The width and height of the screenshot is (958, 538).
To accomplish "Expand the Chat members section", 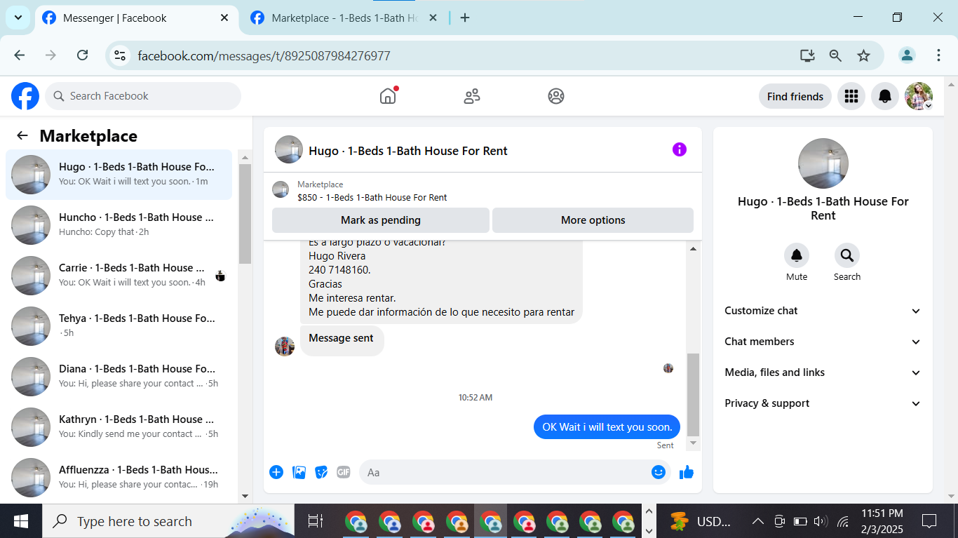I will point(823,342).
